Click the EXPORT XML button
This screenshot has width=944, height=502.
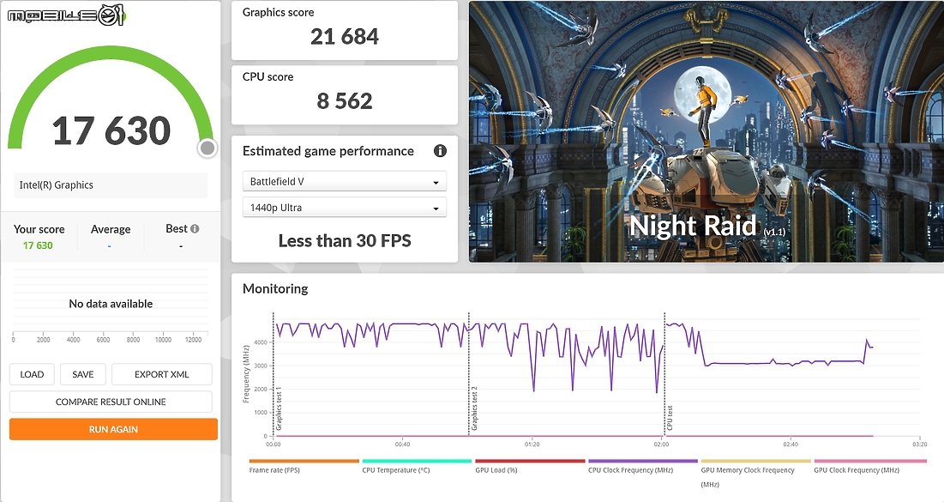[x=161, y=374]
